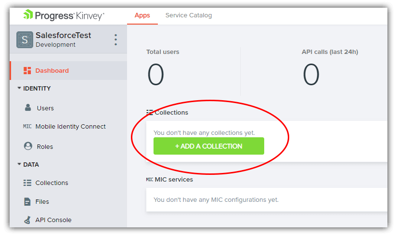Switch to the Apps tab

pyautogui.click(x=142, y=15)
